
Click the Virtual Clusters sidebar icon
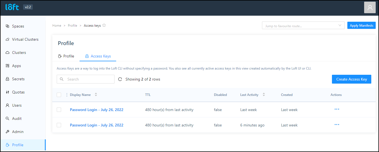7,39
